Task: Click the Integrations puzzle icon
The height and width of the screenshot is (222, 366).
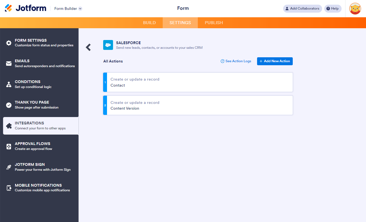Action: [9, 126]
